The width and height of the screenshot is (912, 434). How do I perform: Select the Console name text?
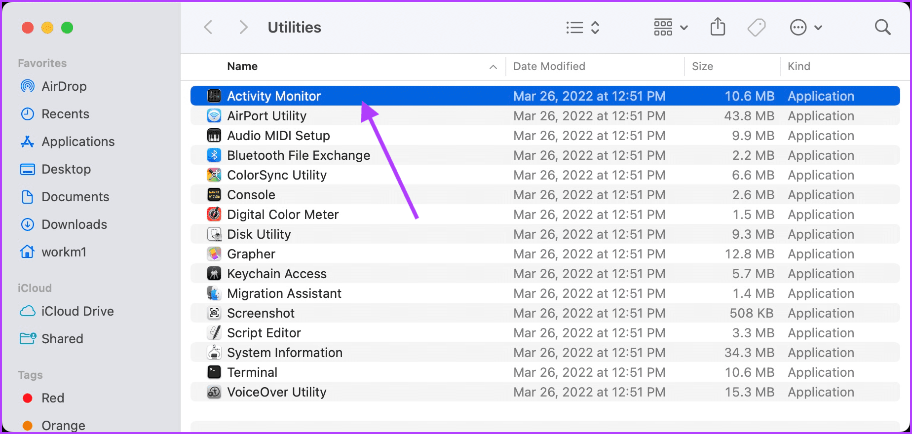(251, 195)
